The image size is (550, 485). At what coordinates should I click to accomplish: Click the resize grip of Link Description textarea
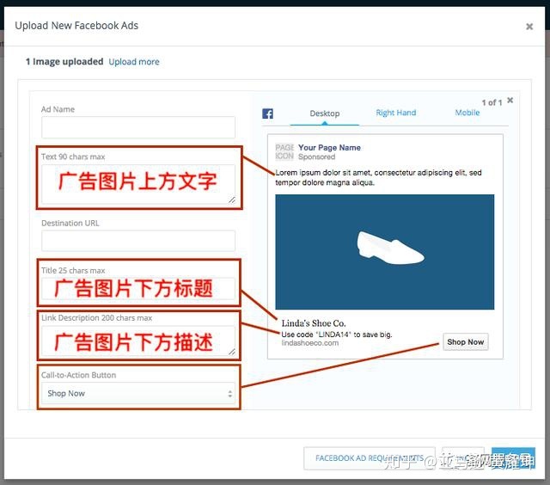[232, 352]
